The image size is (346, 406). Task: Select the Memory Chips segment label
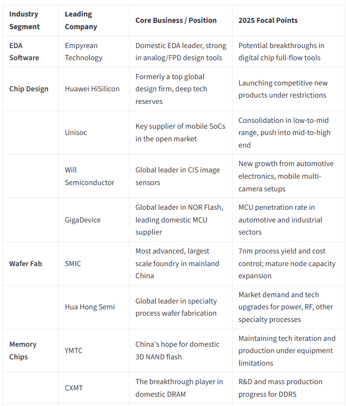point(23,350)
